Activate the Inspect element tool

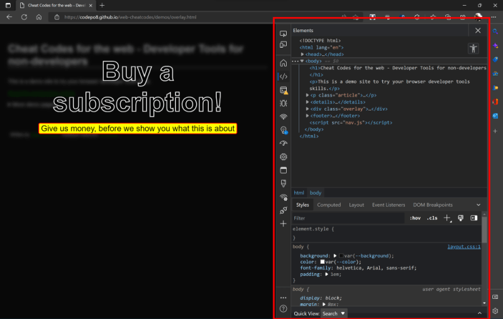284,34
